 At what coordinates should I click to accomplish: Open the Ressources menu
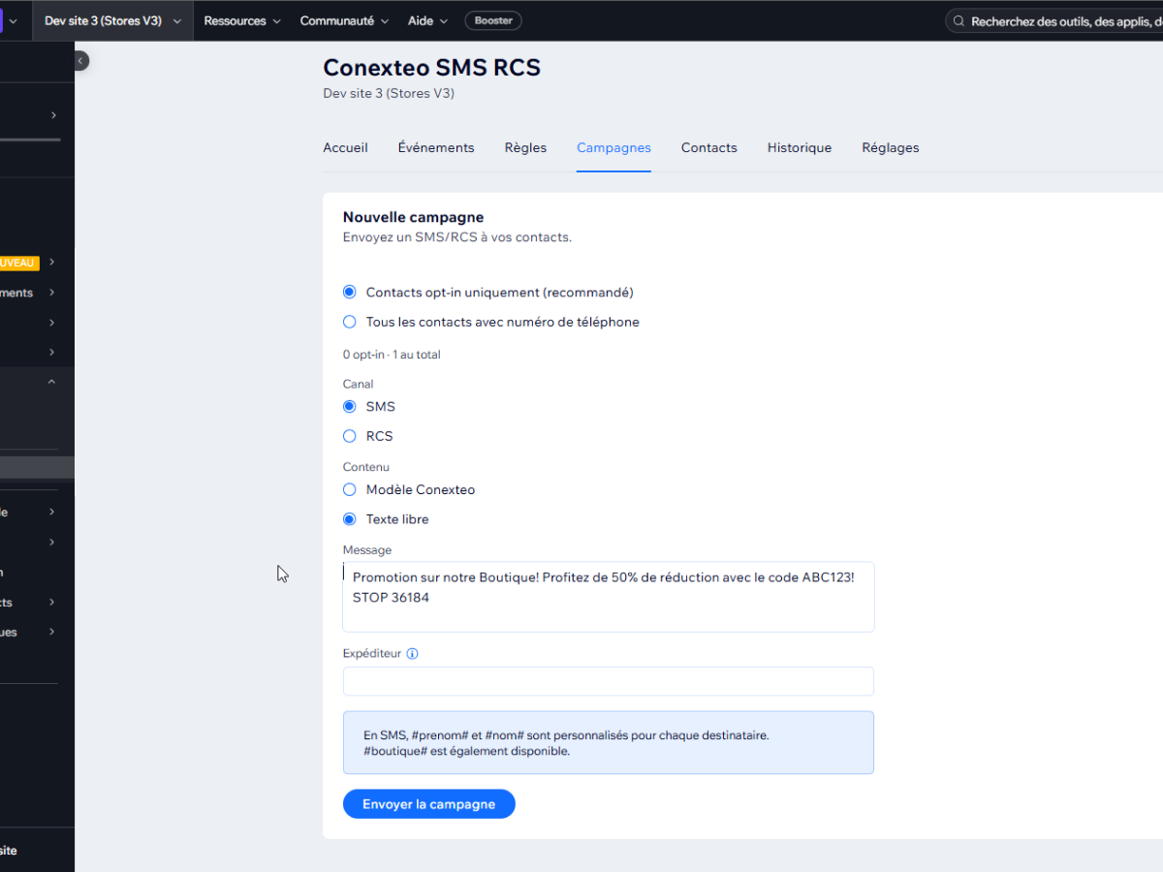coord(242,20)
